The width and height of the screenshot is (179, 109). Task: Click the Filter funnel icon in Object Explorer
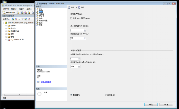click(x=23, y=19)
